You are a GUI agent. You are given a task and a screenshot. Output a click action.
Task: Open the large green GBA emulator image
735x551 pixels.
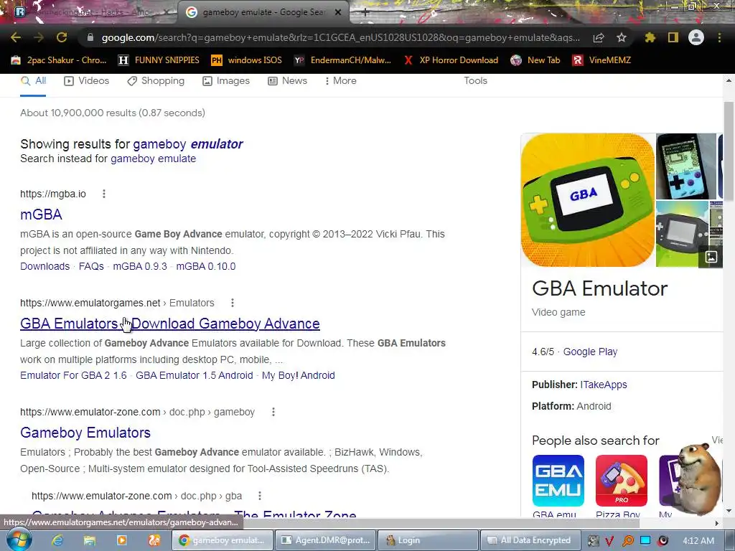(x=588, y=200)
